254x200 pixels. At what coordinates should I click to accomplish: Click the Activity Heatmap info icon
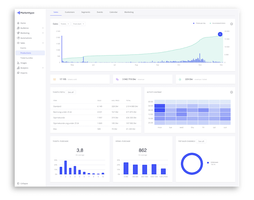232,92
